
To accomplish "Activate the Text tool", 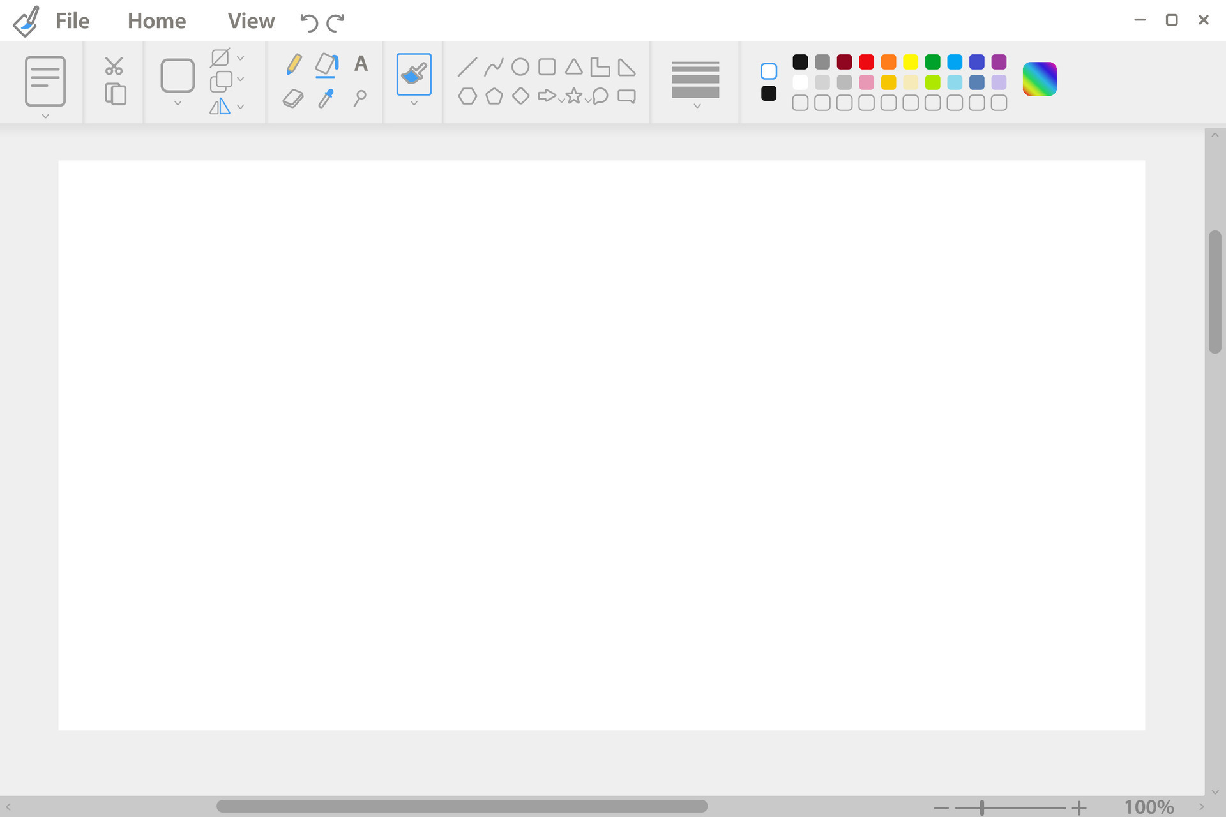I will (x=361, y=63).
